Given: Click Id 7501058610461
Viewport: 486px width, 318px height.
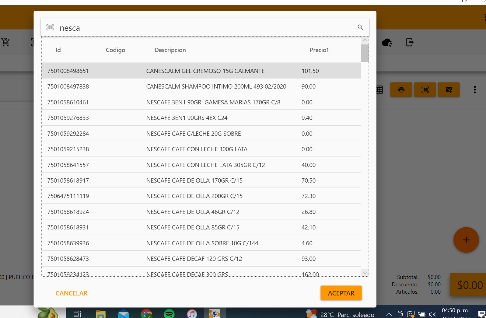Looking at the screenshot, I should 68,102.
